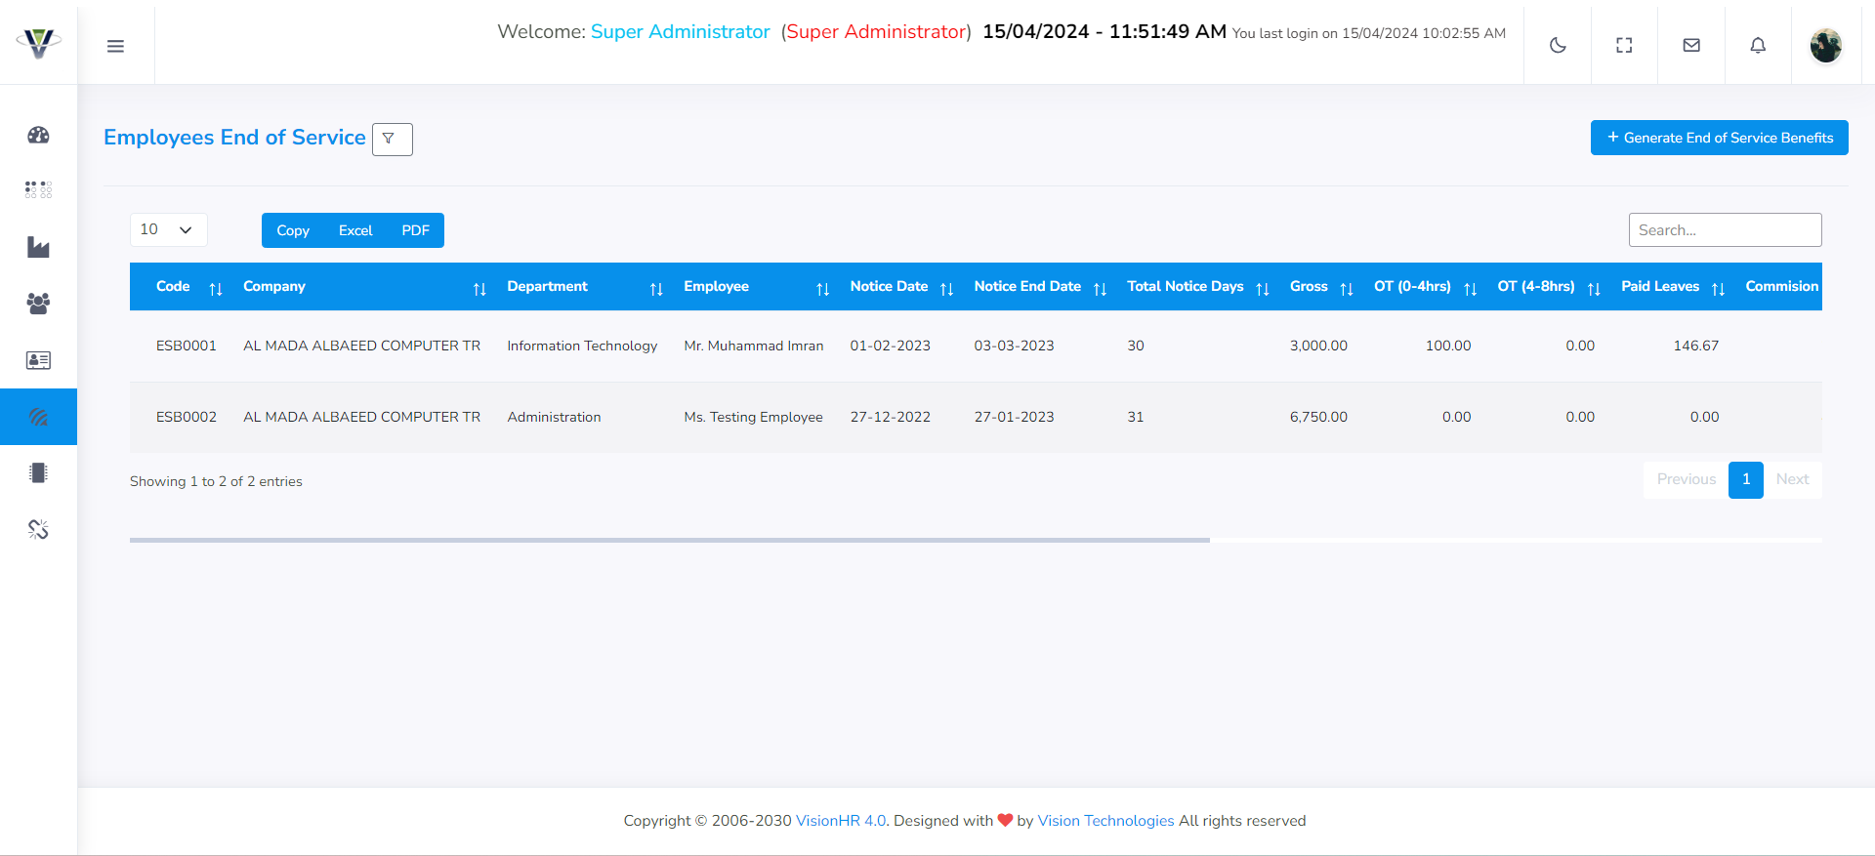
Task: Toggle the hamburger sidebar menu
Action: pos(115,46)
